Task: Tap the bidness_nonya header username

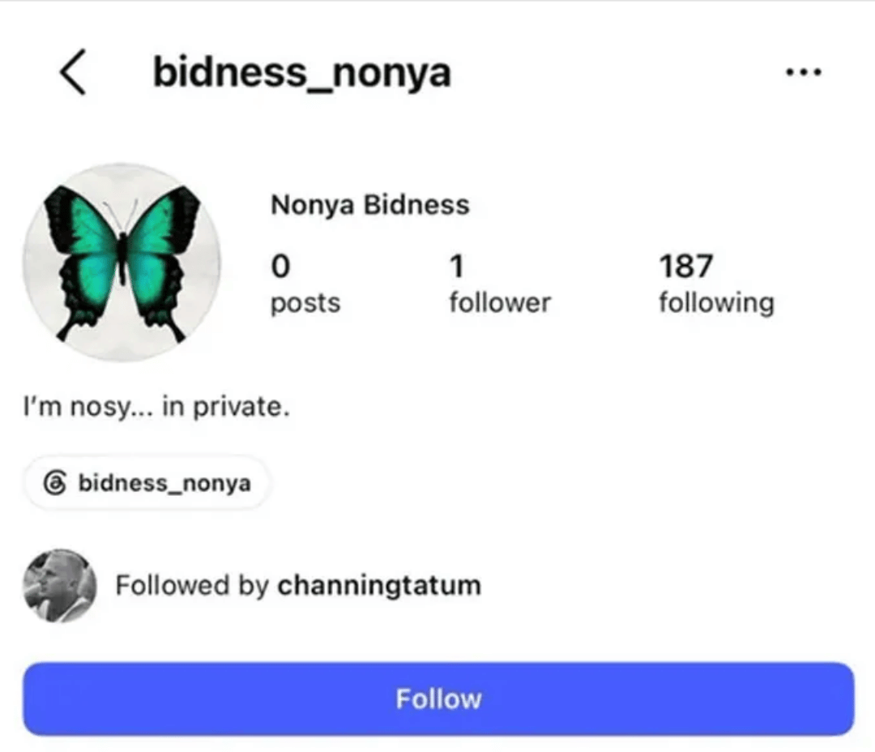Action: click(x=302, y=73)
